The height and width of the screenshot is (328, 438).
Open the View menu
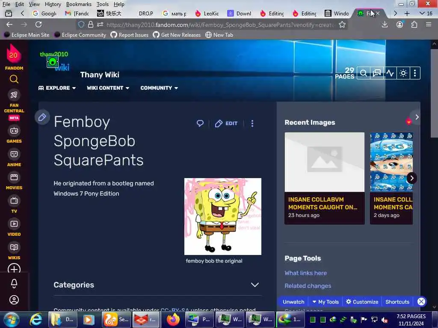pyautogui.click(x=34, y=4)
